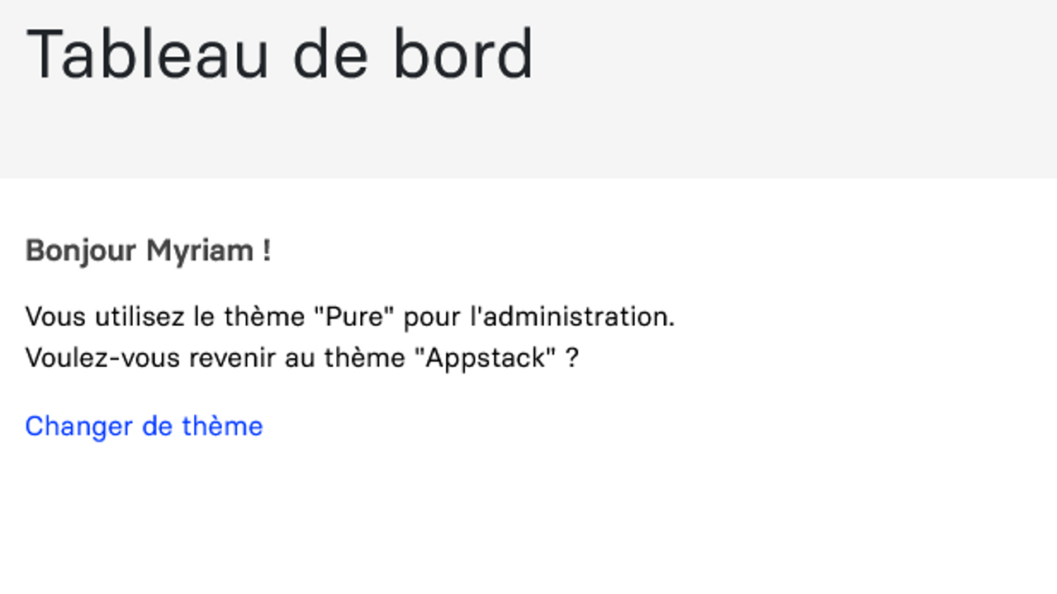This screenshot has width=1057, height=594.
Task: Click the sentence about the "Pure" theme
Action: pyautogui.click(x=349, y=317)
